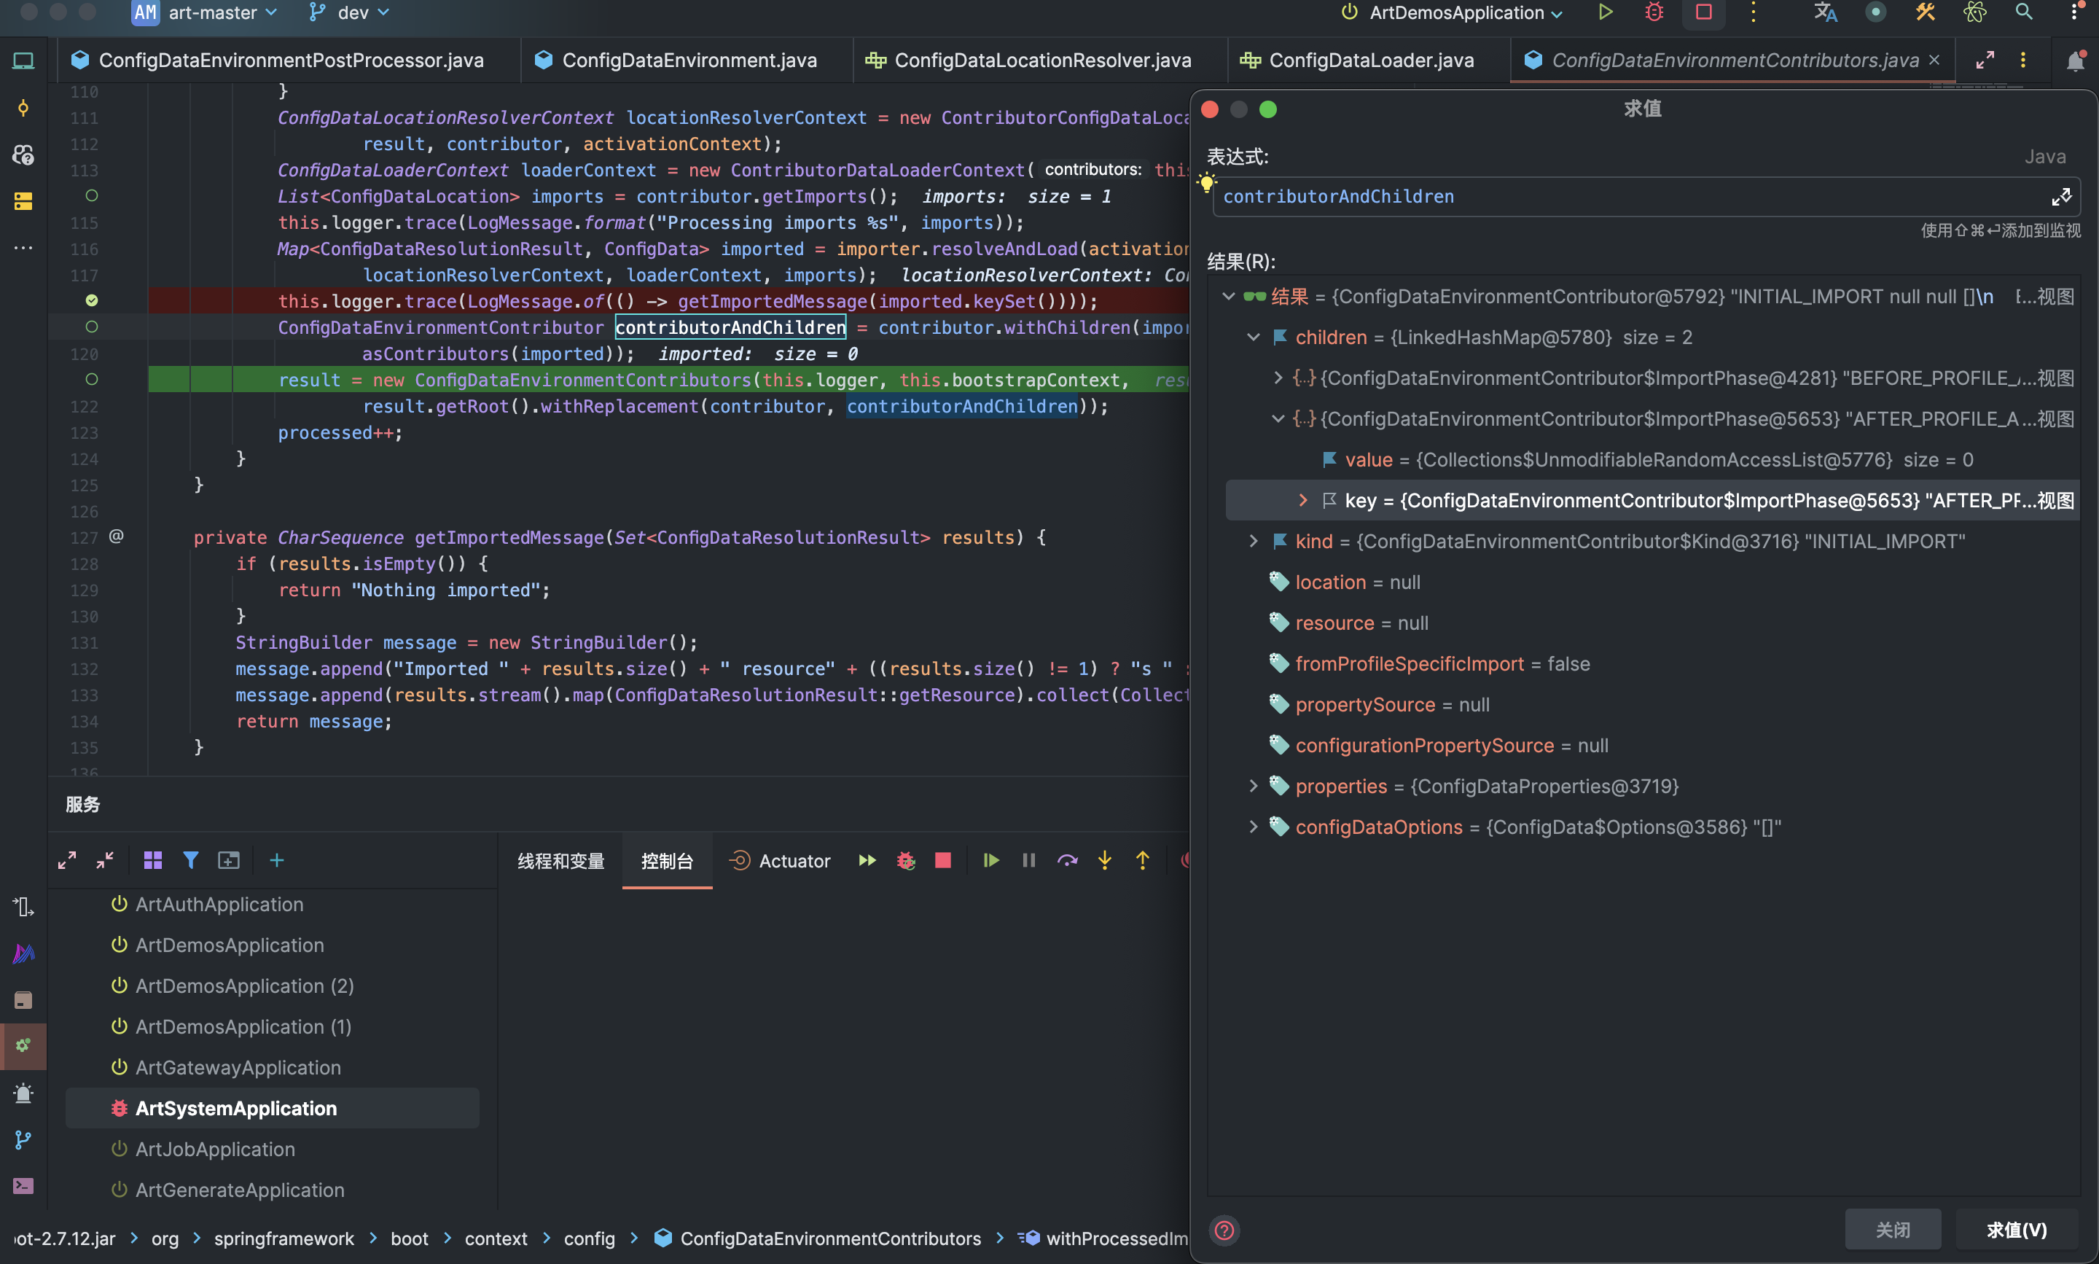Click the Step Over debug icon

point(1067,860)
